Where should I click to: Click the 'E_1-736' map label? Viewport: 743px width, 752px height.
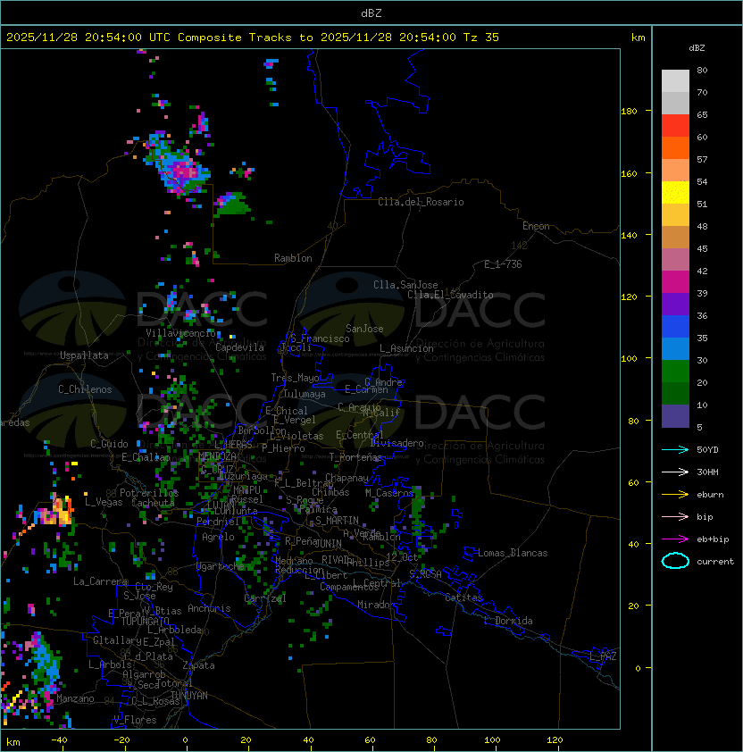[x=503, y=264]
